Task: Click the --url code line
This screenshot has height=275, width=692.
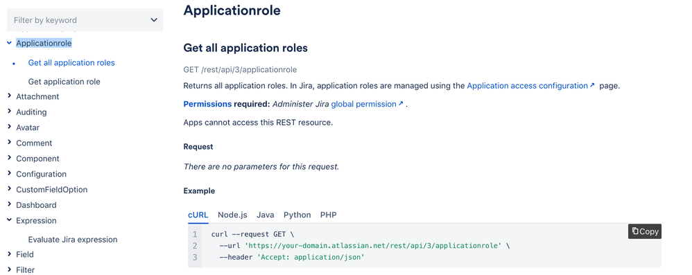Action: (364, 245)
